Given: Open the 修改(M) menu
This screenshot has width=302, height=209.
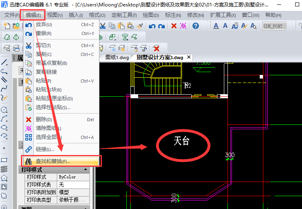Looking at the screenshot, I should pyautogui.click(x=195, y=15).
